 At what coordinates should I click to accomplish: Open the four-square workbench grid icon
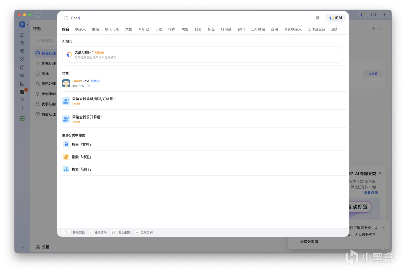(x=22, y=59)
